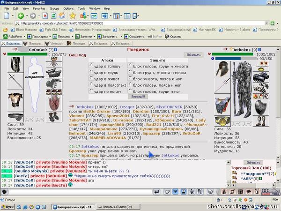
Task: Open the Groups menu
Action: 54,8
